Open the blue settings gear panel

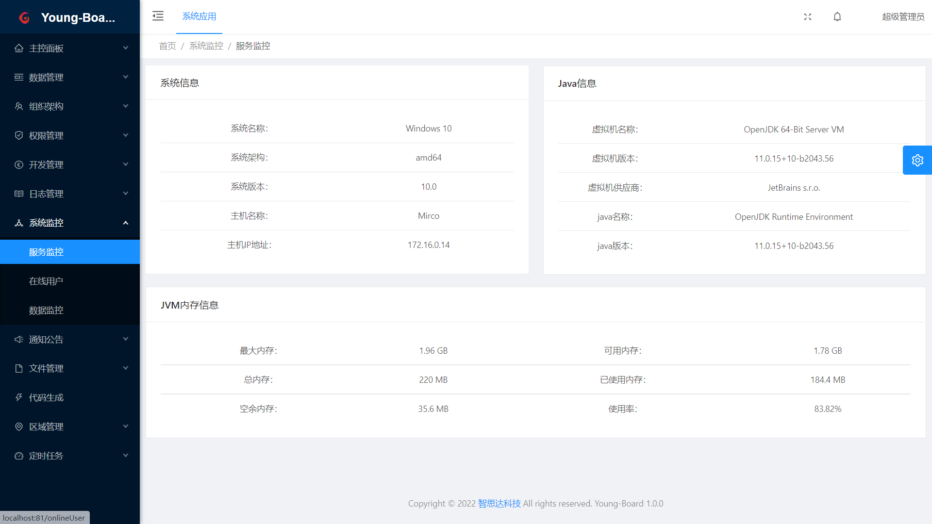coord(917,160)
